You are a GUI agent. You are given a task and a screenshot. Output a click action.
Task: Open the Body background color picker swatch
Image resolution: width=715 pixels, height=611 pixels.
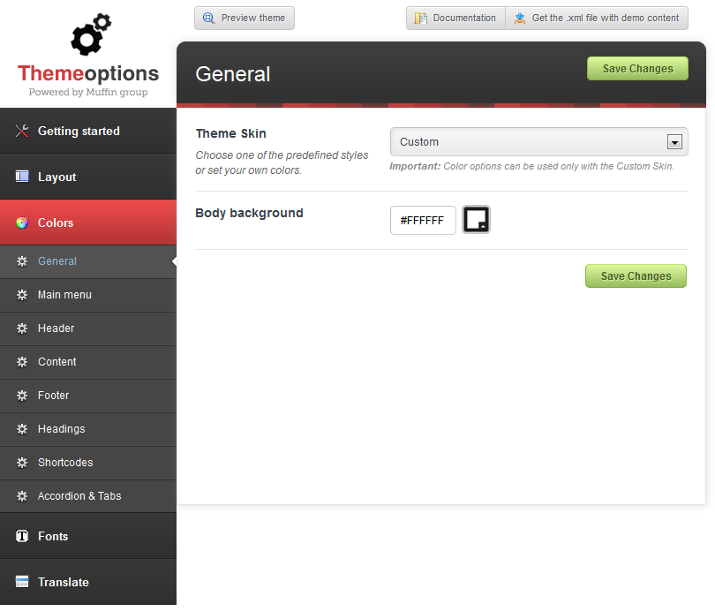pyautogui.click(x=476, y=220)
